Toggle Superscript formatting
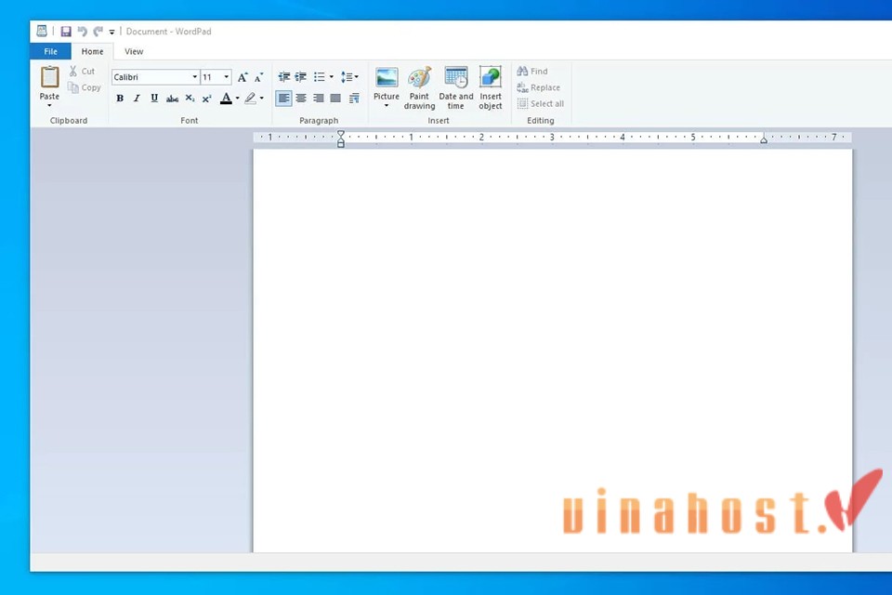 pyautogui.click(x=207, y=99)
